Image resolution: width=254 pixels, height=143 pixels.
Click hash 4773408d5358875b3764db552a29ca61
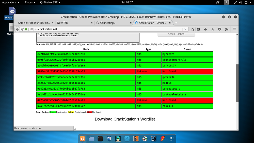61,100
